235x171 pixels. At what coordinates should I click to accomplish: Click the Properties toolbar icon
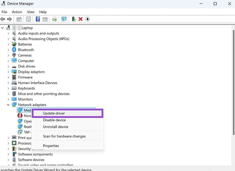[28, 19]
